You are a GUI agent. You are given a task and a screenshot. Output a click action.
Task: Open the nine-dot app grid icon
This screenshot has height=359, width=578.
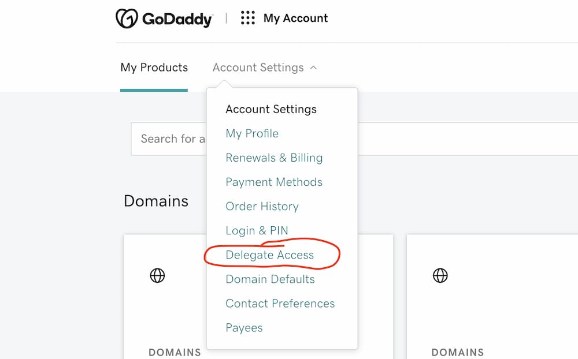coord(248,18)
